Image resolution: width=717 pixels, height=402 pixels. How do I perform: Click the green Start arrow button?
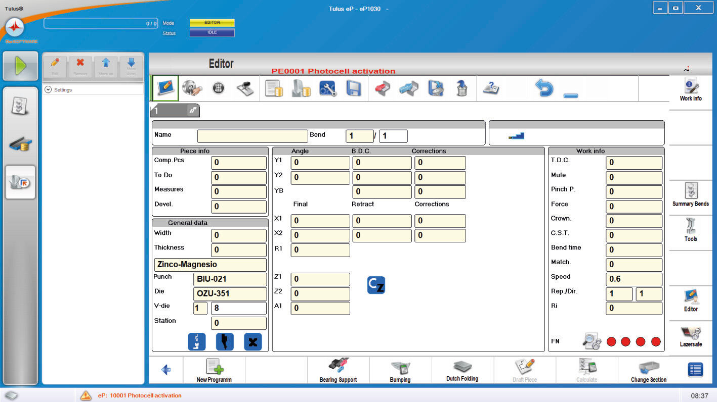20,66
